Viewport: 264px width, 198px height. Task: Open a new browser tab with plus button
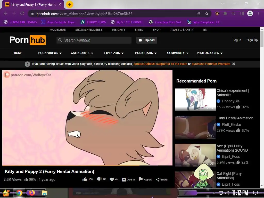[70, 5]
